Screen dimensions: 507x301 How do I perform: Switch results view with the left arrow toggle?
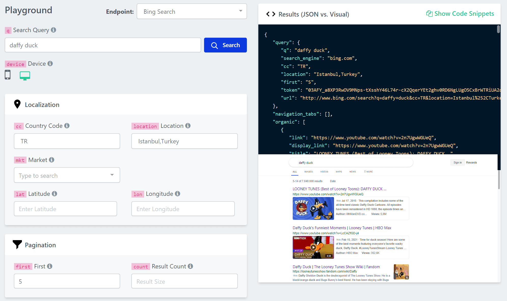[268, 14]
